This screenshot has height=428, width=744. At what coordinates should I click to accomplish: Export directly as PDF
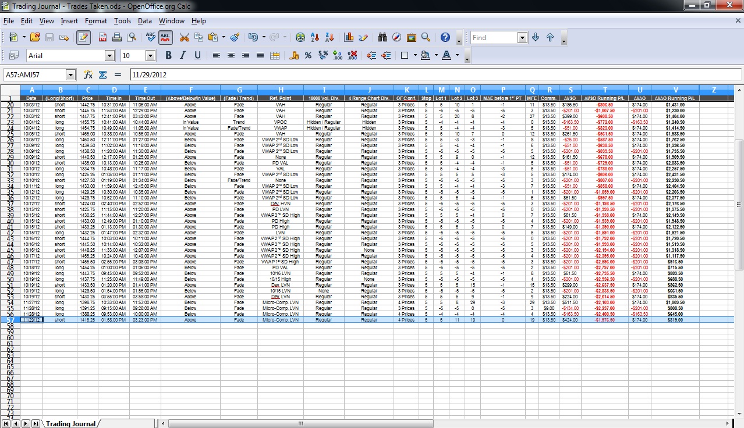click(x=102, y=37)
